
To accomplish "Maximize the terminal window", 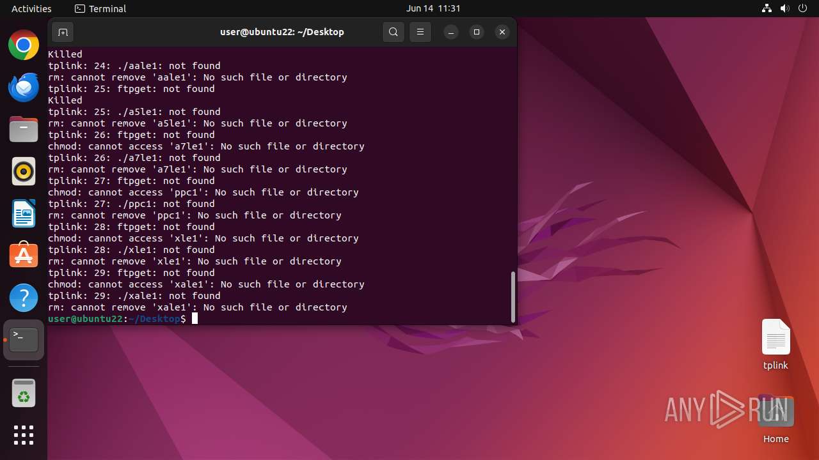I will tap(477, 32).
